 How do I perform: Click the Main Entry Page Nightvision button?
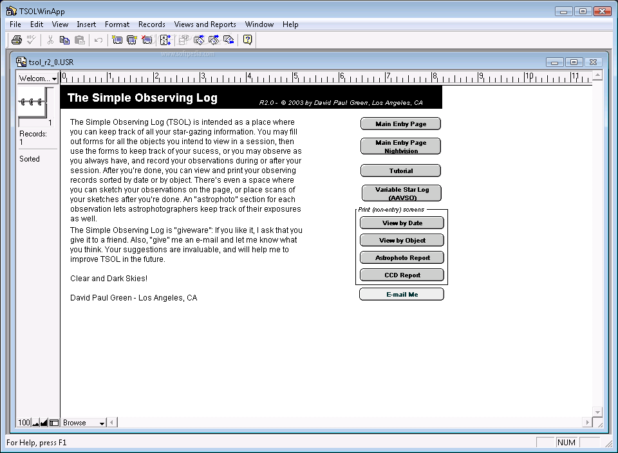point(401,147)
